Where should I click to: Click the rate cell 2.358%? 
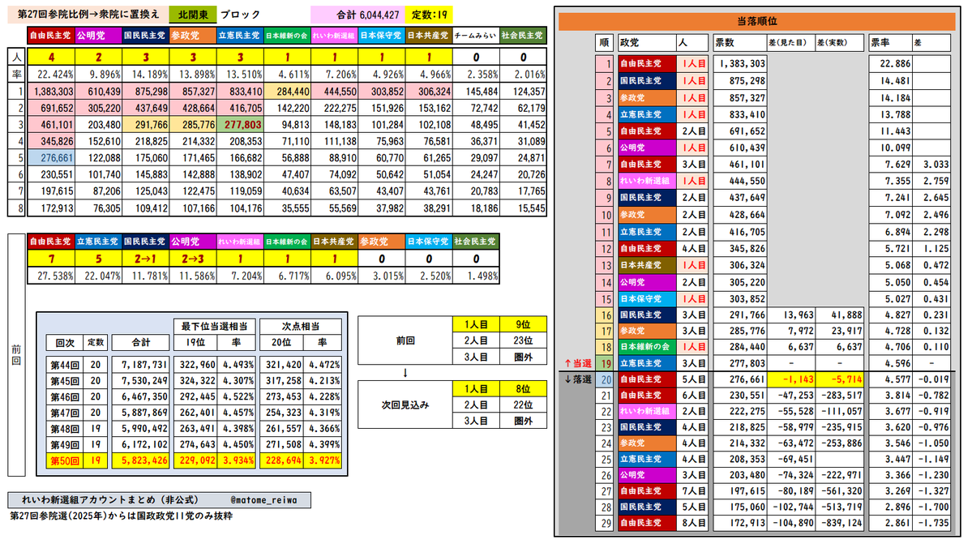pos(476,75)
